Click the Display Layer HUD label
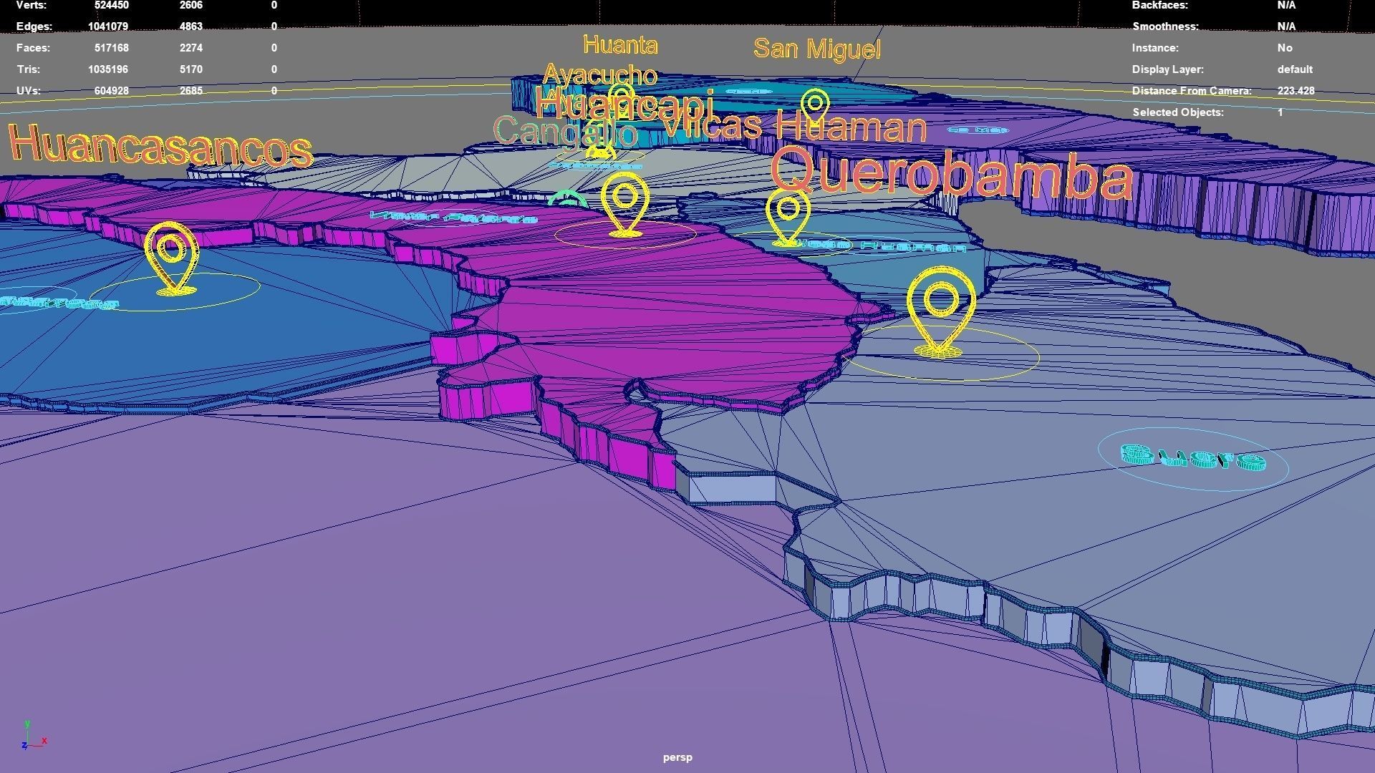Viewport: 1375px width, 773px height. click(1167, 69)
